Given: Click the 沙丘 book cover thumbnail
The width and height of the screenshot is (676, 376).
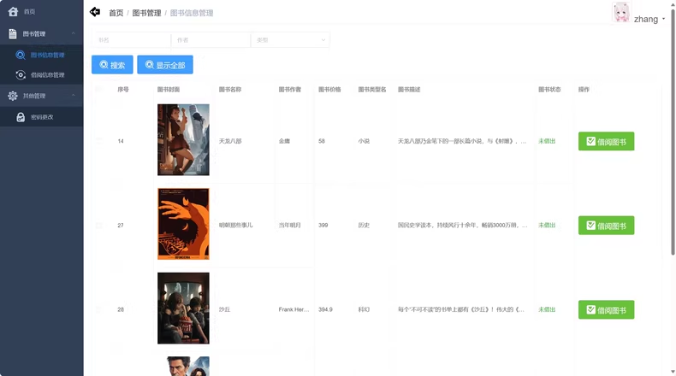Looking at the screenshot, I should point(183,308).
